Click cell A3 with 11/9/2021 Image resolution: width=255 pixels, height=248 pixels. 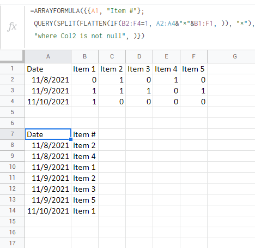tap(48, 91)
